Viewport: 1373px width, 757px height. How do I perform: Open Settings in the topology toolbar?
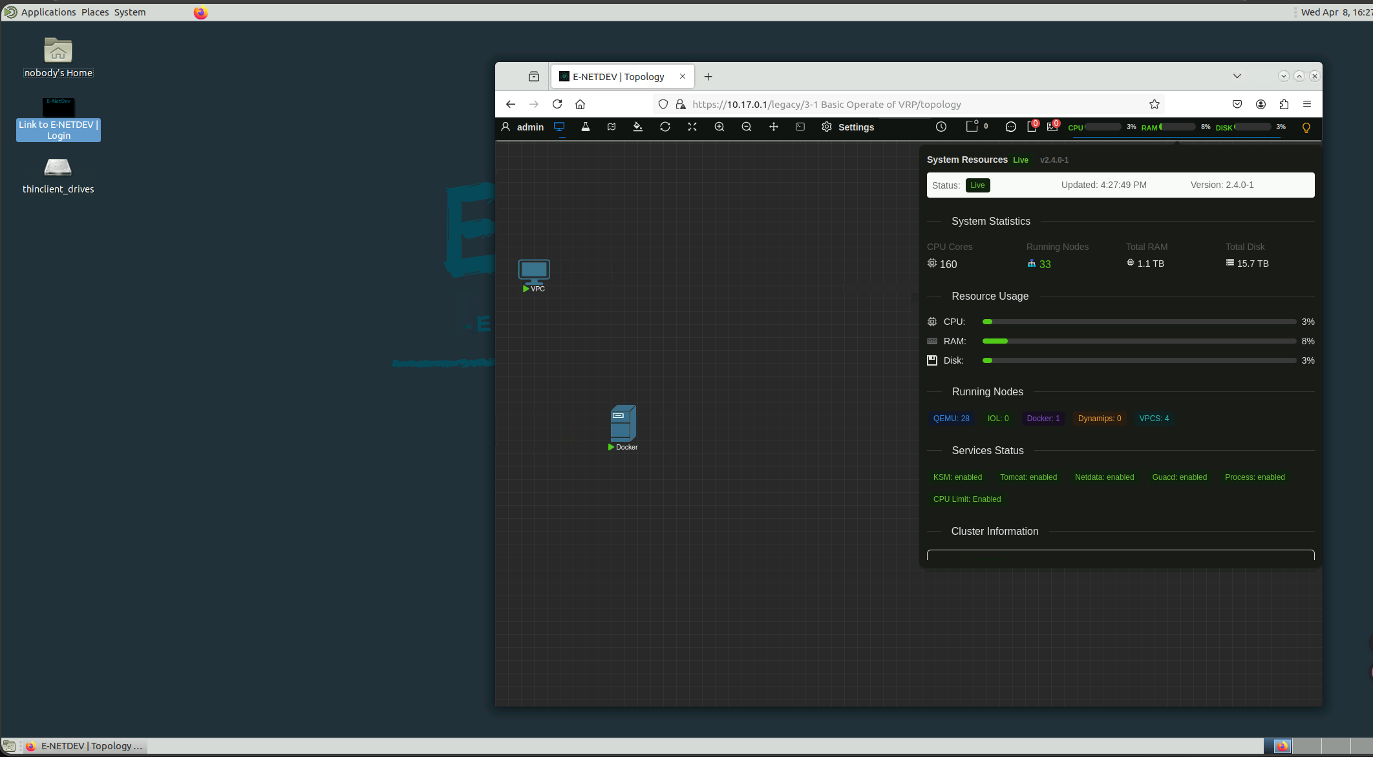point(847,127)
